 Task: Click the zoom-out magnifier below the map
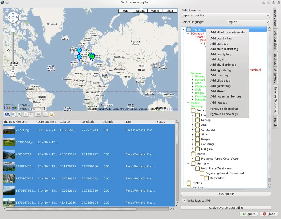[19, 114]
